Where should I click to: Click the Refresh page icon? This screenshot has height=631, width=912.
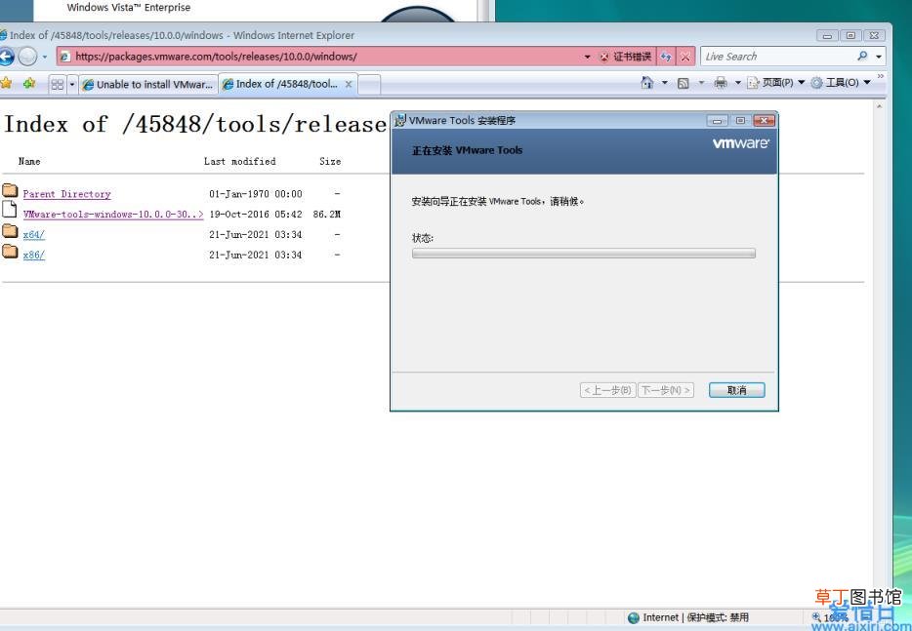666,57
